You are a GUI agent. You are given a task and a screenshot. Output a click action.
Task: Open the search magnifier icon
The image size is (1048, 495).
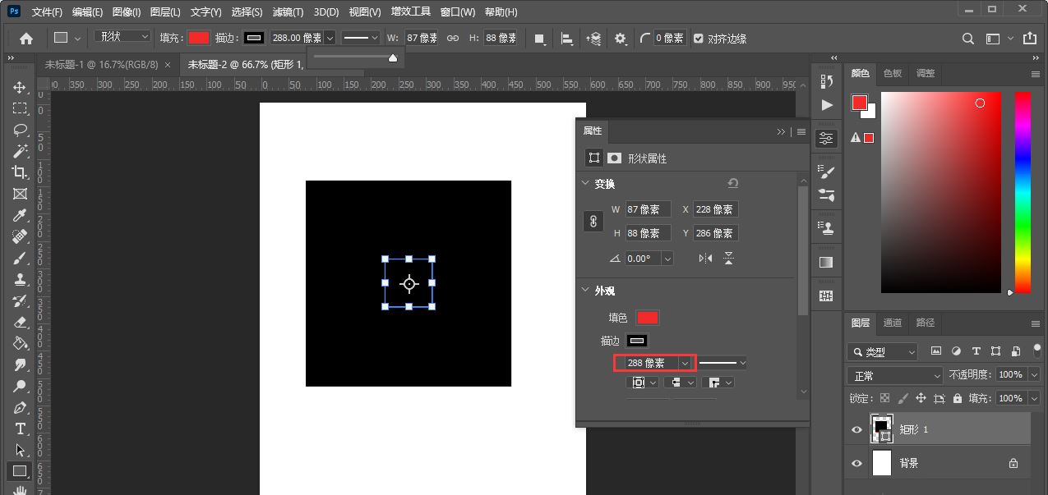coord(968,39)
